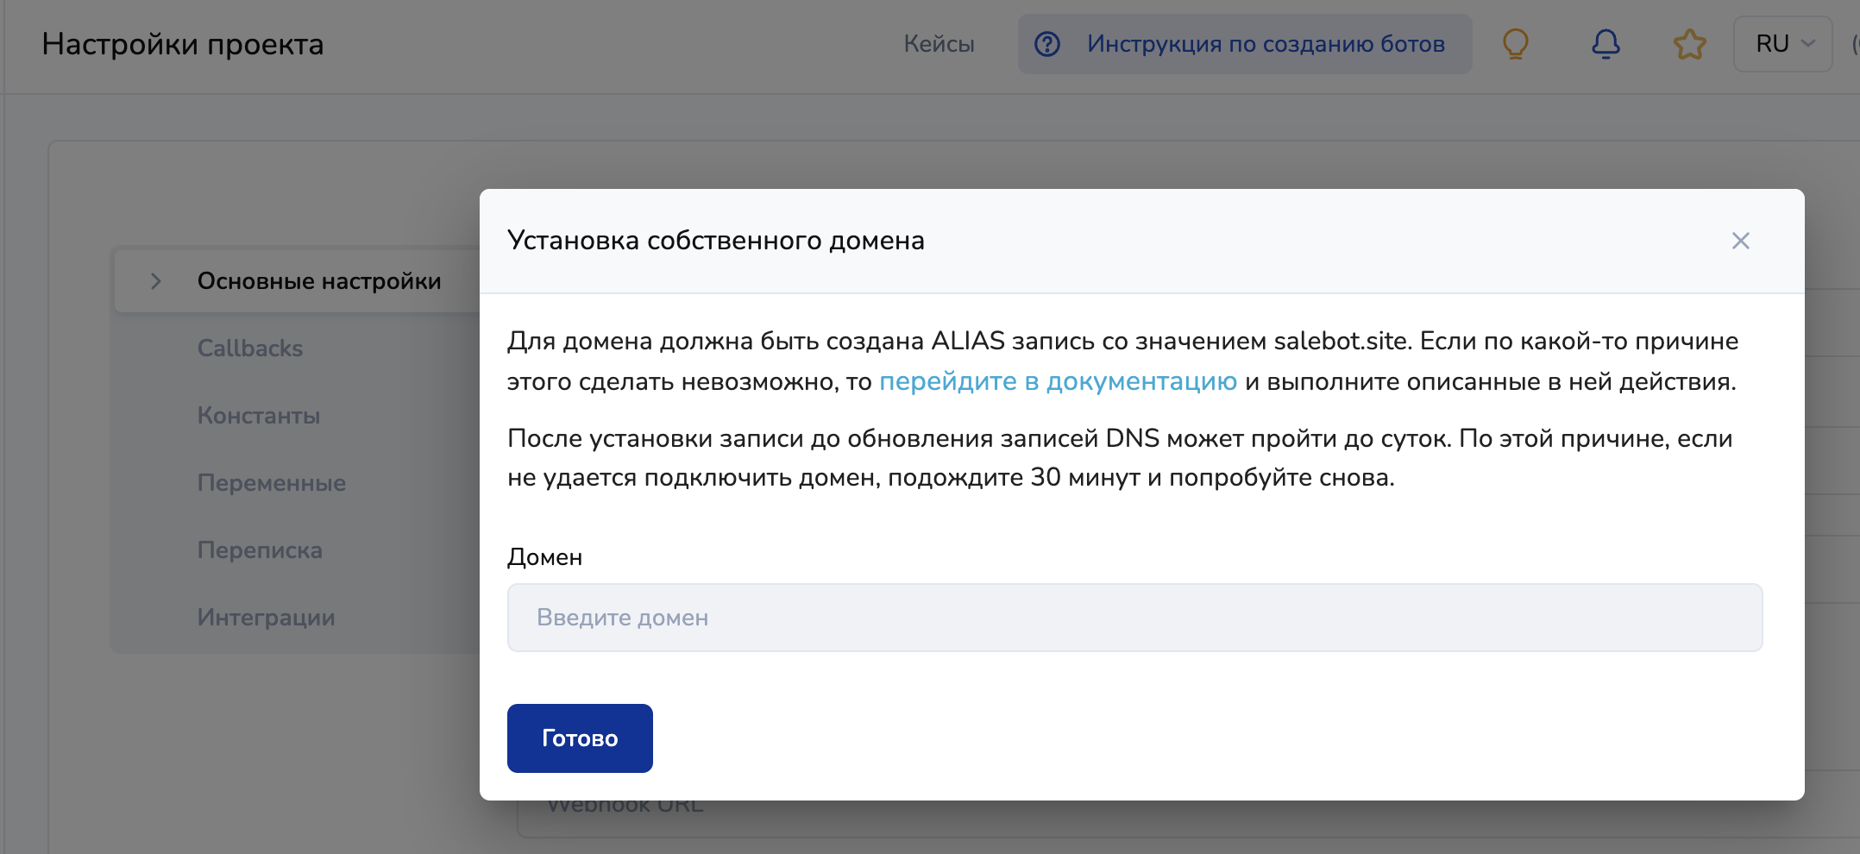1860x854 pixels.
Task: Open notifications via the bell icon
Action: (1606, 44)
